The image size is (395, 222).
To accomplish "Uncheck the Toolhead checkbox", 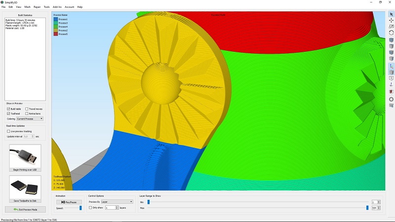I will click(8, 113).
